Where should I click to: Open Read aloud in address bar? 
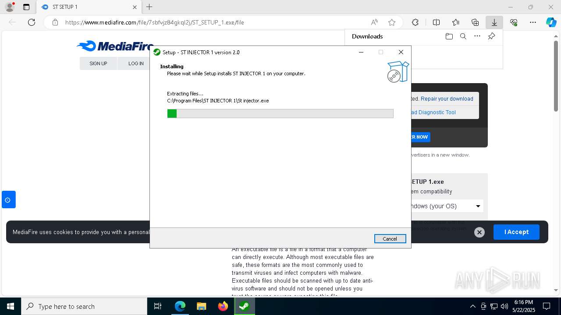(374, 22)
